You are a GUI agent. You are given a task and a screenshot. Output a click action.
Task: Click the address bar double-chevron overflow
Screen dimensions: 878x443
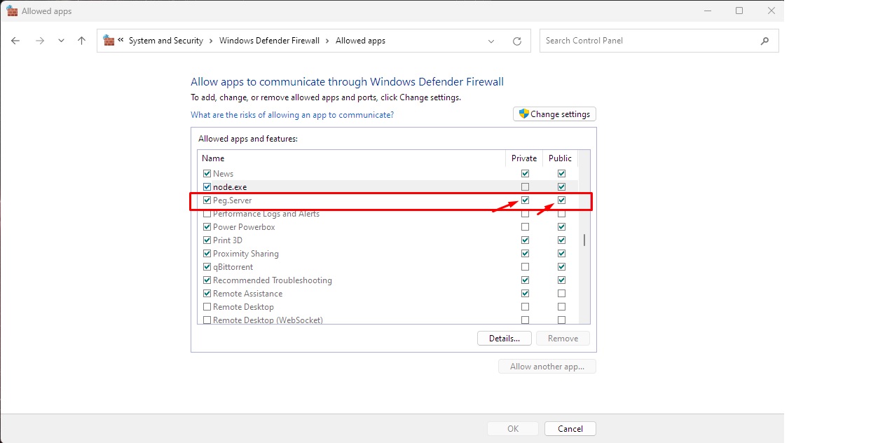tap(121, 41)
